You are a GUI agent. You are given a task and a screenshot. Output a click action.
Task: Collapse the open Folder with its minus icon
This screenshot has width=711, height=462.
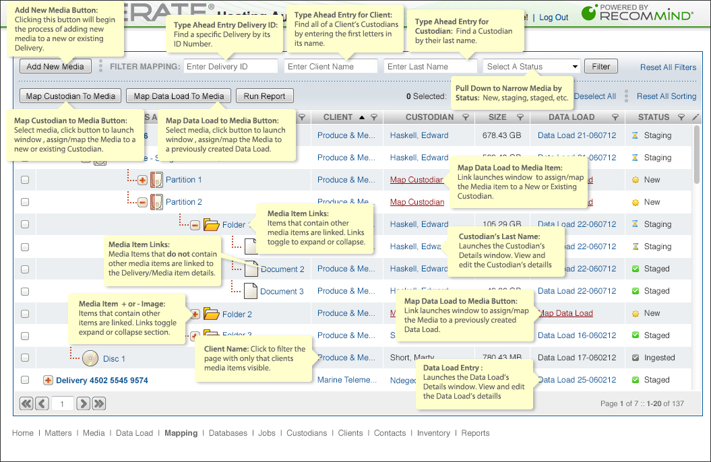click(195, 225)
